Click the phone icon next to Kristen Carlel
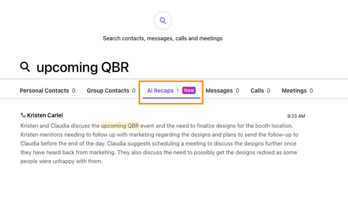 tap(23, 115)
